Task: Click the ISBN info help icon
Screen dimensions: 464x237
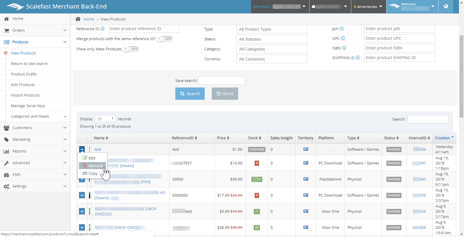Action: click(344, 48)
